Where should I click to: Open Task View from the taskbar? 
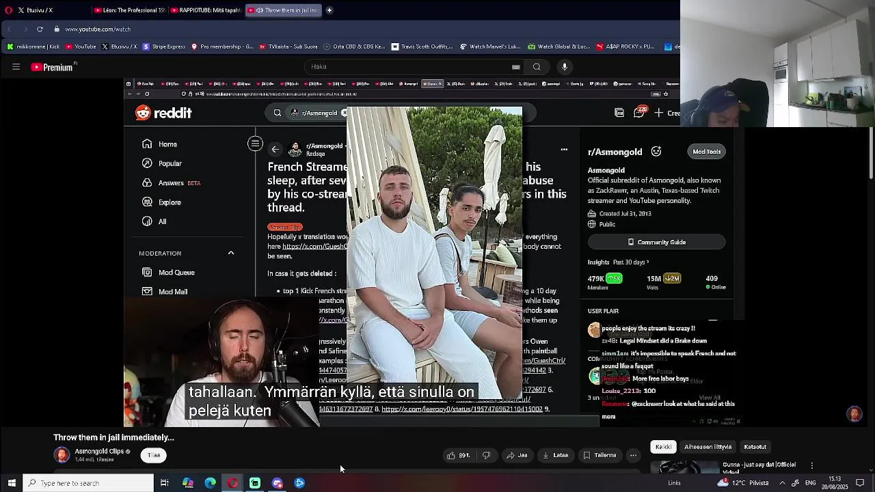coord(165,483)
